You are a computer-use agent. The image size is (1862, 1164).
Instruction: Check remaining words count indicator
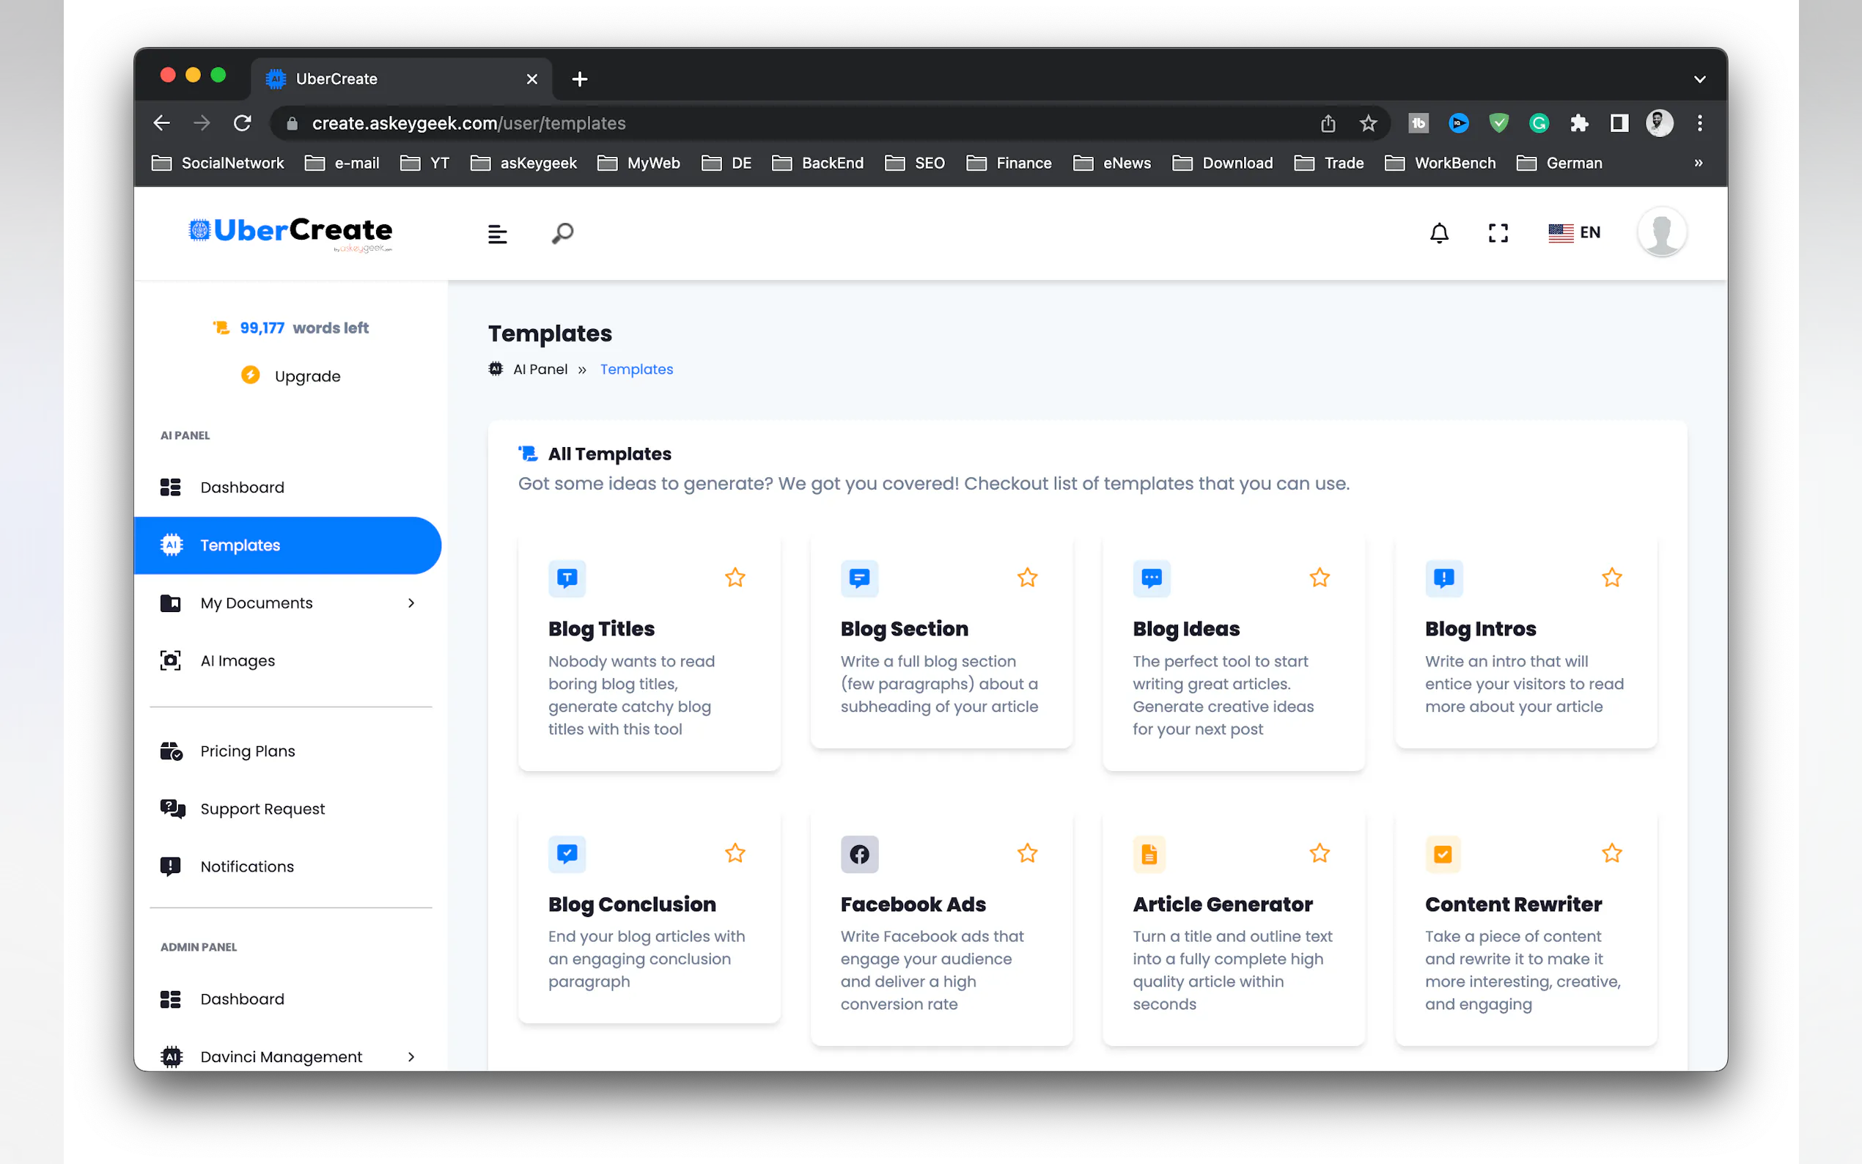tap(290, 327)
